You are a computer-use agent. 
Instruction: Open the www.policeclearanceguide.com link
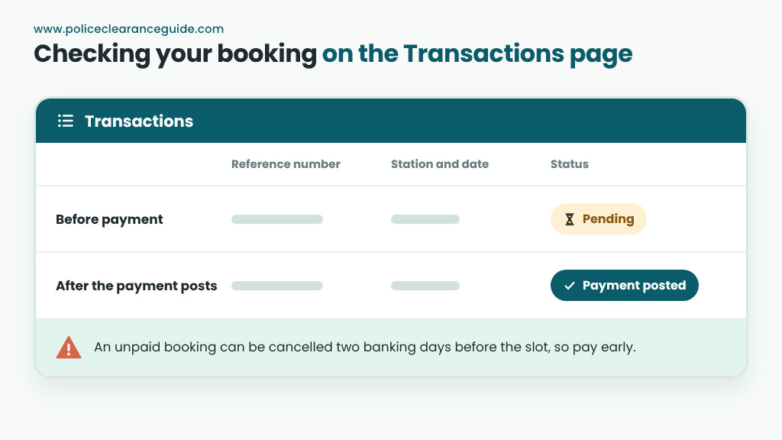[128, 29]
